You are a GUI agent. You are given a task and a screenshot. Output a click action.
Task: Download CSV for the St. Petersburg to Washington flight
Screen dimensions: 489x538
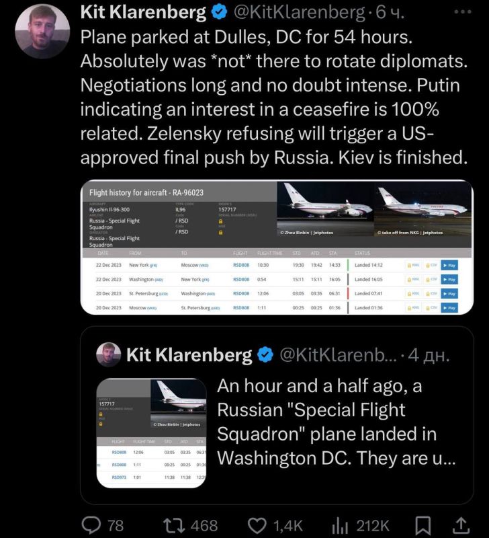point(432,291)
